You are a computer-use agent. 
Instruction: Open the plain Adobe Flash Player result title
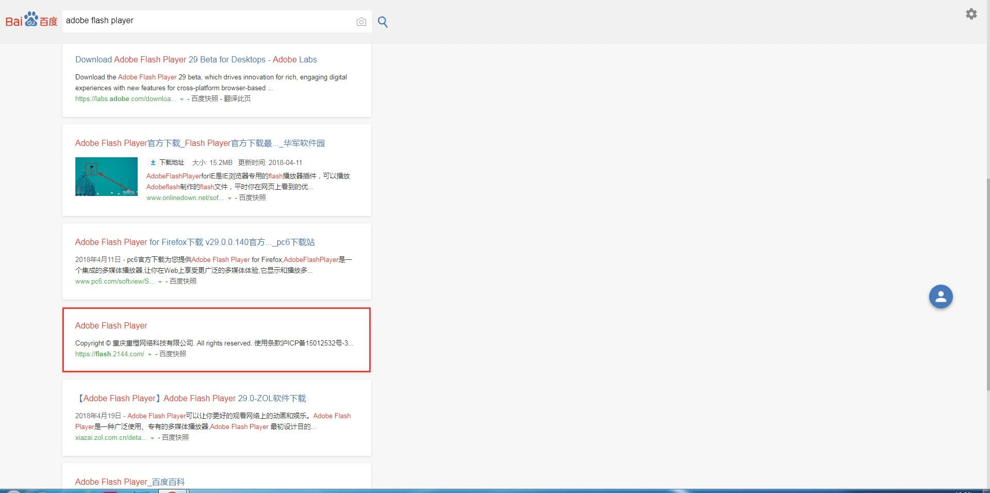(111, 325)
